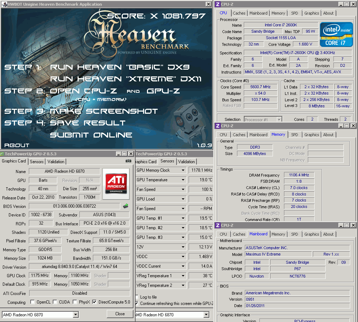Screen dimensions: 358x322
Task: Minimize the top CPU-Z window
Action: 341,4
